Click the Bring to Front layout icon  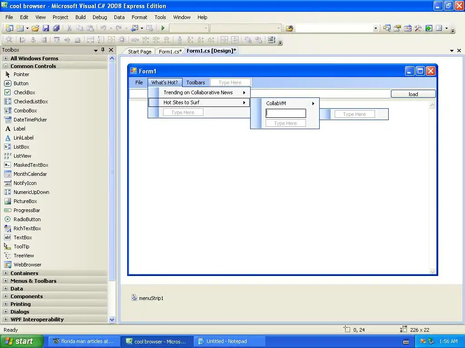[x=248, y=40]
